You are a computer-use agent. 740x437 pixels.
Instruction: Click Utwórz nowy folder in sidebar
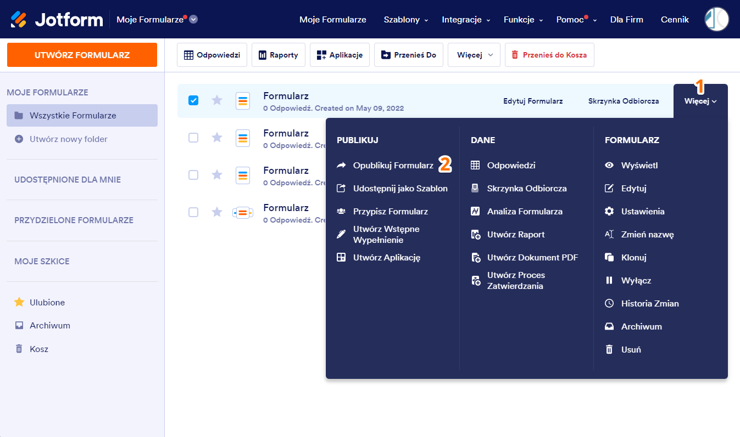pos(68,139)
